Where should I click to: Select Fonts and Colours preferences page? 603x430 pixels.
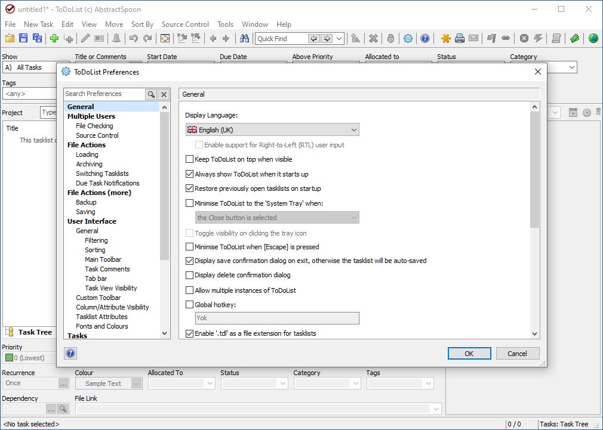[102, 326]
